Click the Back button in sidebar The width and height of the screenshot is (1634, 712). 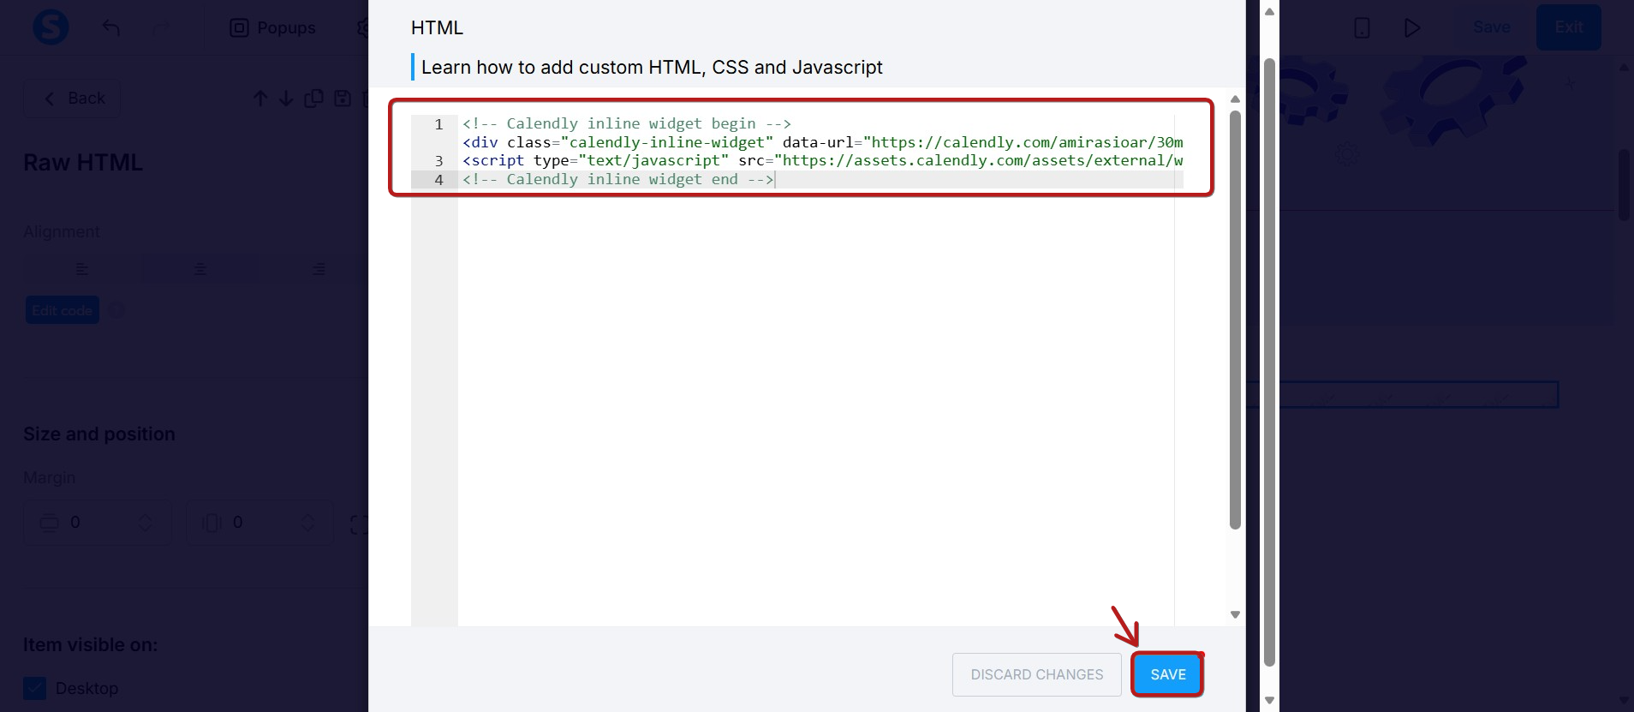(74, 99)
